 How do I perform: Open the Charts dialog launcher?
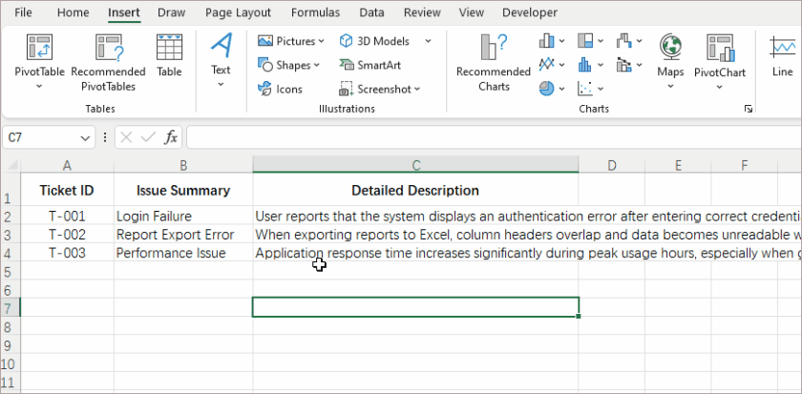tap(748, 110)
